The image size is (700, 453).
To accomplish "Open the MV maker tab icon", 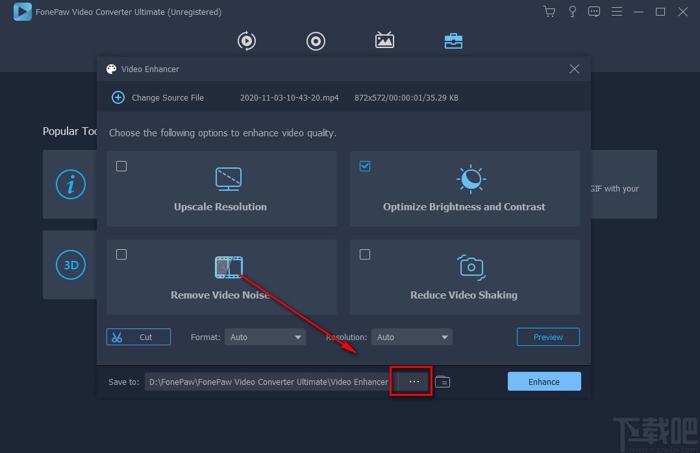I will 384,40.
